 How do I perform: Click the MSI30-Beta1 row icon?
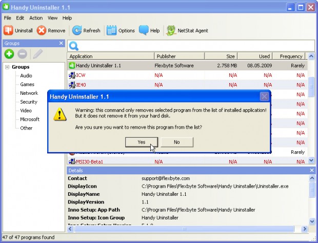[x=72, y=161]
